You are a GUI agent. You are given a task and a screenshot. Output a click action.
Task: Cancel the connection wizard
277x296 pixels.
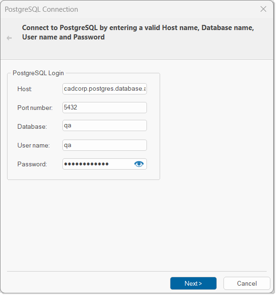pos(247,283)
